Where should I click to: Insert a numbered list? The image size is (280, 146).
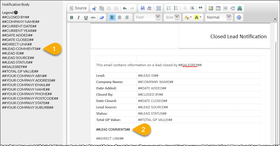[x=169, y=8]
